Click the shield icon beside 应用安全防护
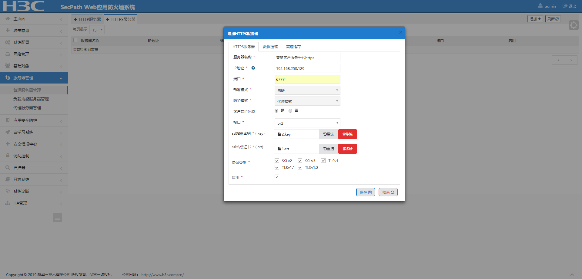 [x=8, y=120]
